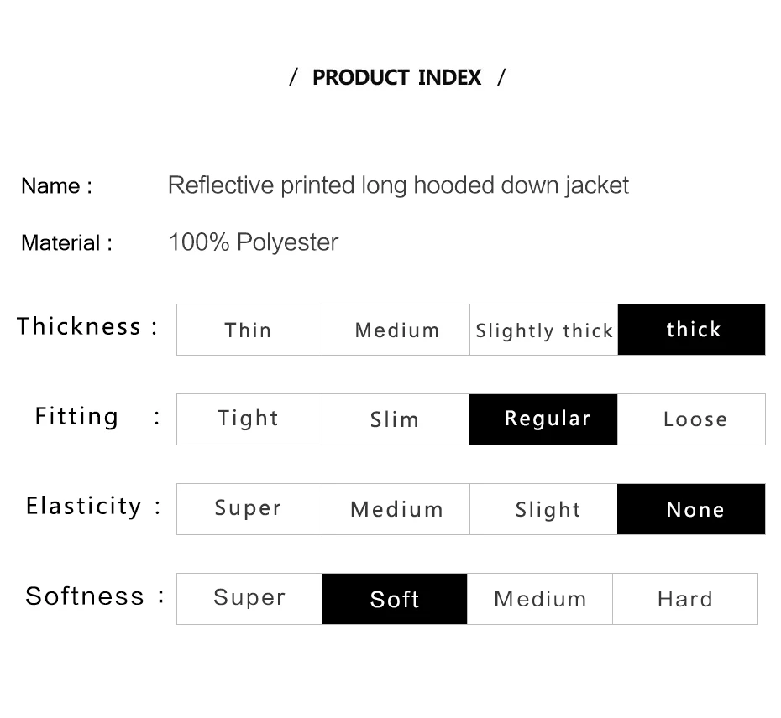
Task: Click the highlighted Regular fitting cell
Action: 543,419
